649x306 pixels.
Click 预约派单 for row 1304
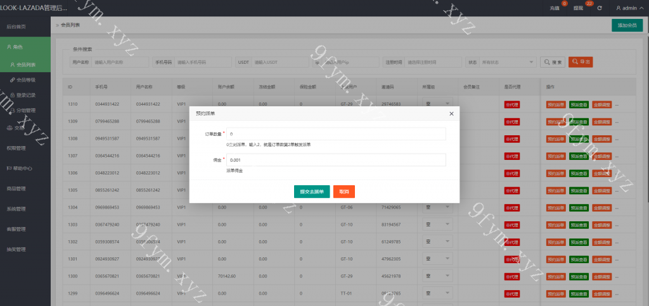(555, 208)
